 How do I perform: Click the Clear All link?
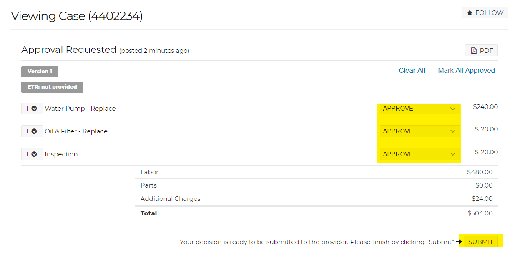412,71
